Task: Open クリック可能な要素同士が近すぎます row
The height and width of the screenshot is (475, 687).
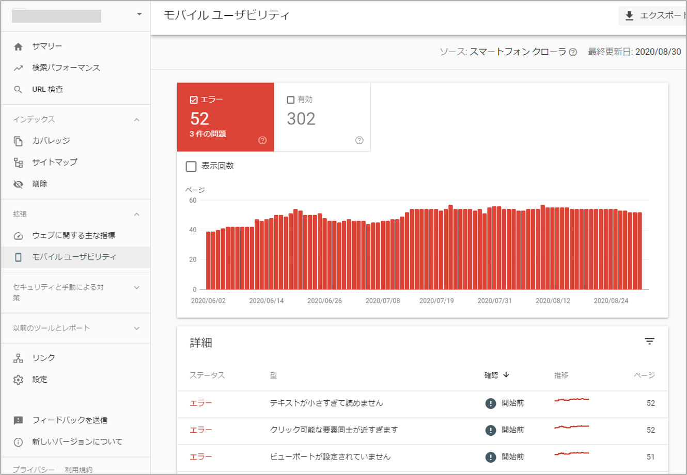Action: 423,430
